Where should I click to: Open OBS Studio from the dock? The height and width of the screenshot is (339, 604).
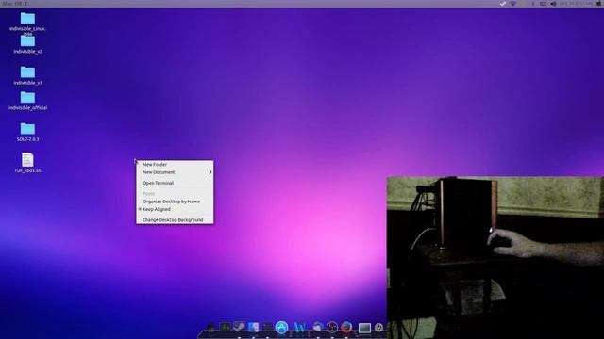click(x=331, y=327)
